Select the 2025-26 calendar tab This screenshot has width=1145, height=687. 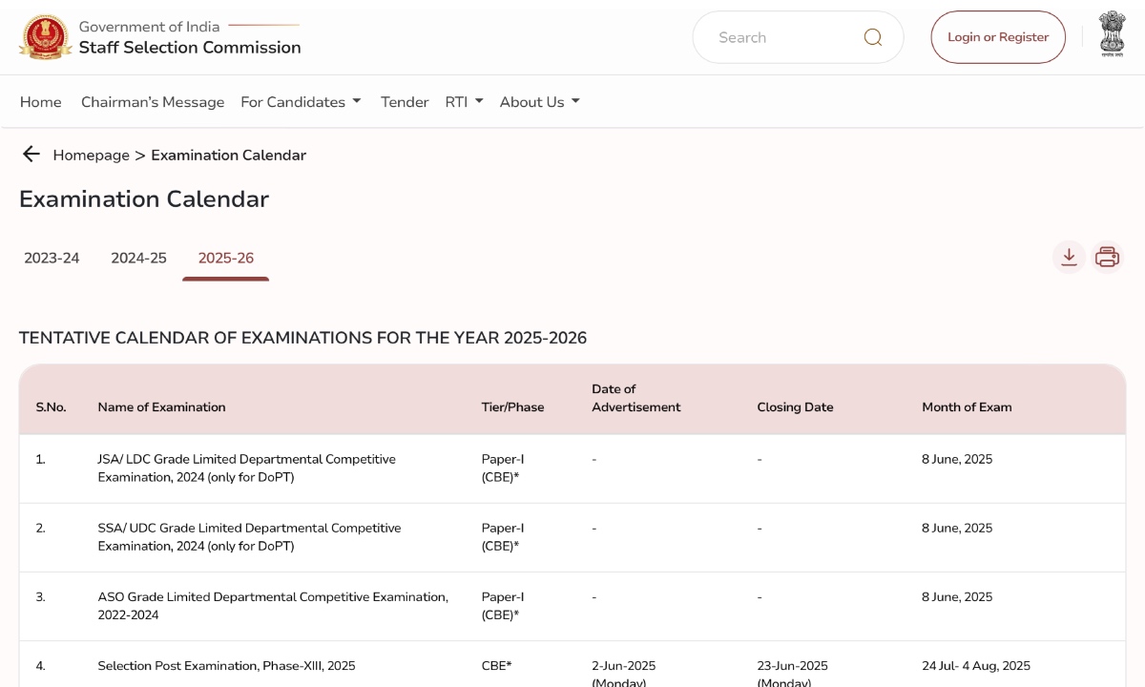tap(225, 258)
